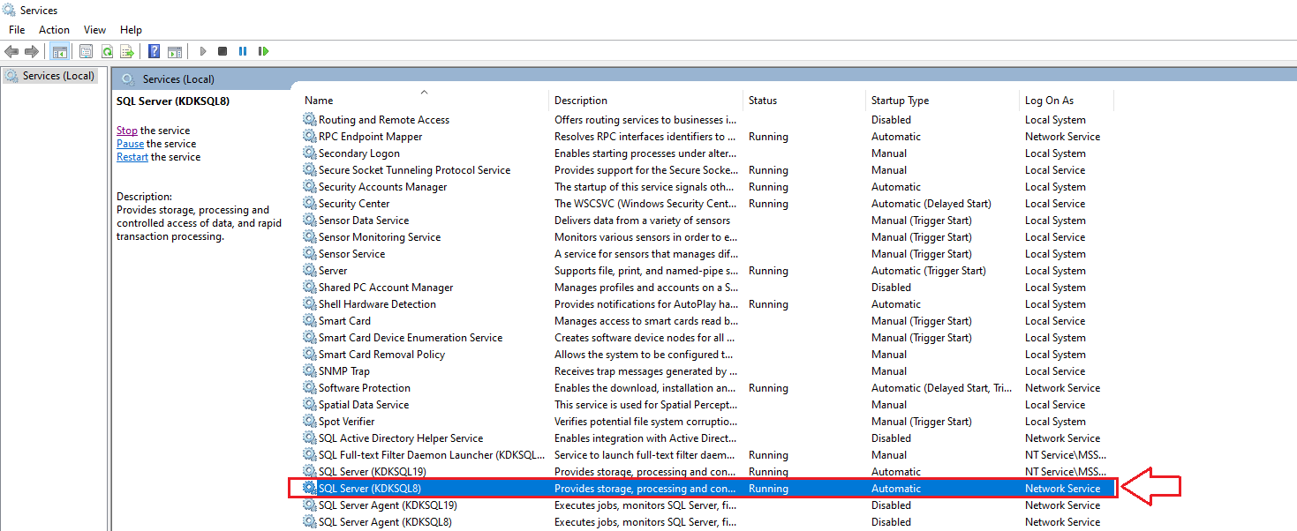Screen dimensions: 1297x531
Task: Click gear icon of Shell Hardware Detection
Action: click(309, 303)
